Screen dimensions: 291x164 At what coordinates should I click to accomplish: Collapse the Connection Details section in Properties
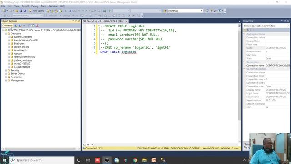[245, 69]
